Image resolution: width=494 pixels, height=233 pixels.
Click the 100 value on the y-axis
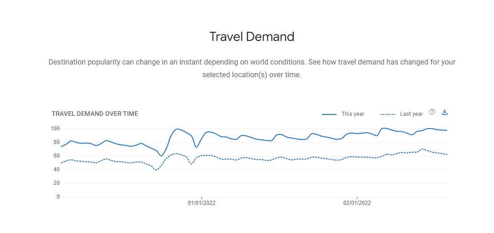click(x=56, y=129)
